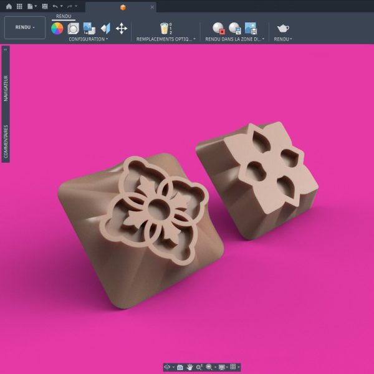Open the Orbit type dropdown arrow
The height and width of the screenshot is (374, 374).
(x=173, y=367)
